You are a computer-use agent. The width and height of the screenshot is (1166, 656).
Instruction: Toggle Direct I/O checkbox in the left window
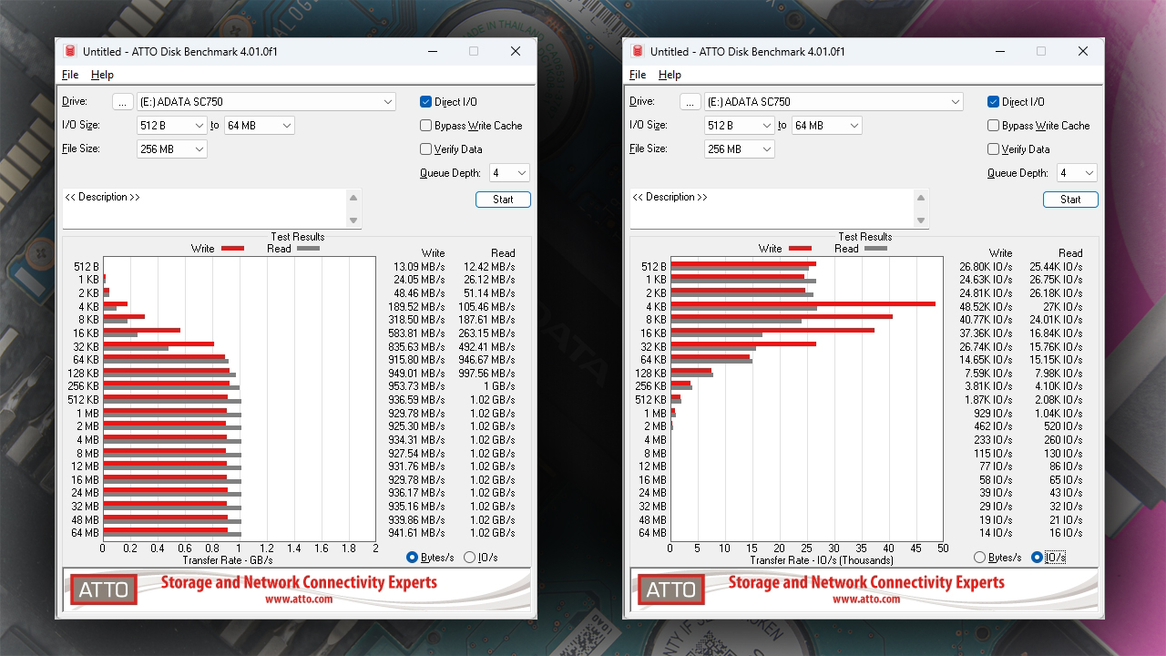coord(425,102)
